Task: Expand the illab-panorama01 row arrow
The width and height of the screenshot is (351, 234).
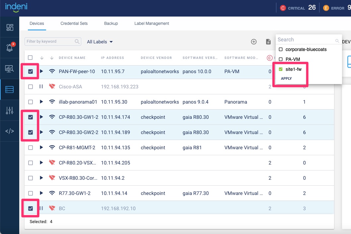Action: pos(41,102)
